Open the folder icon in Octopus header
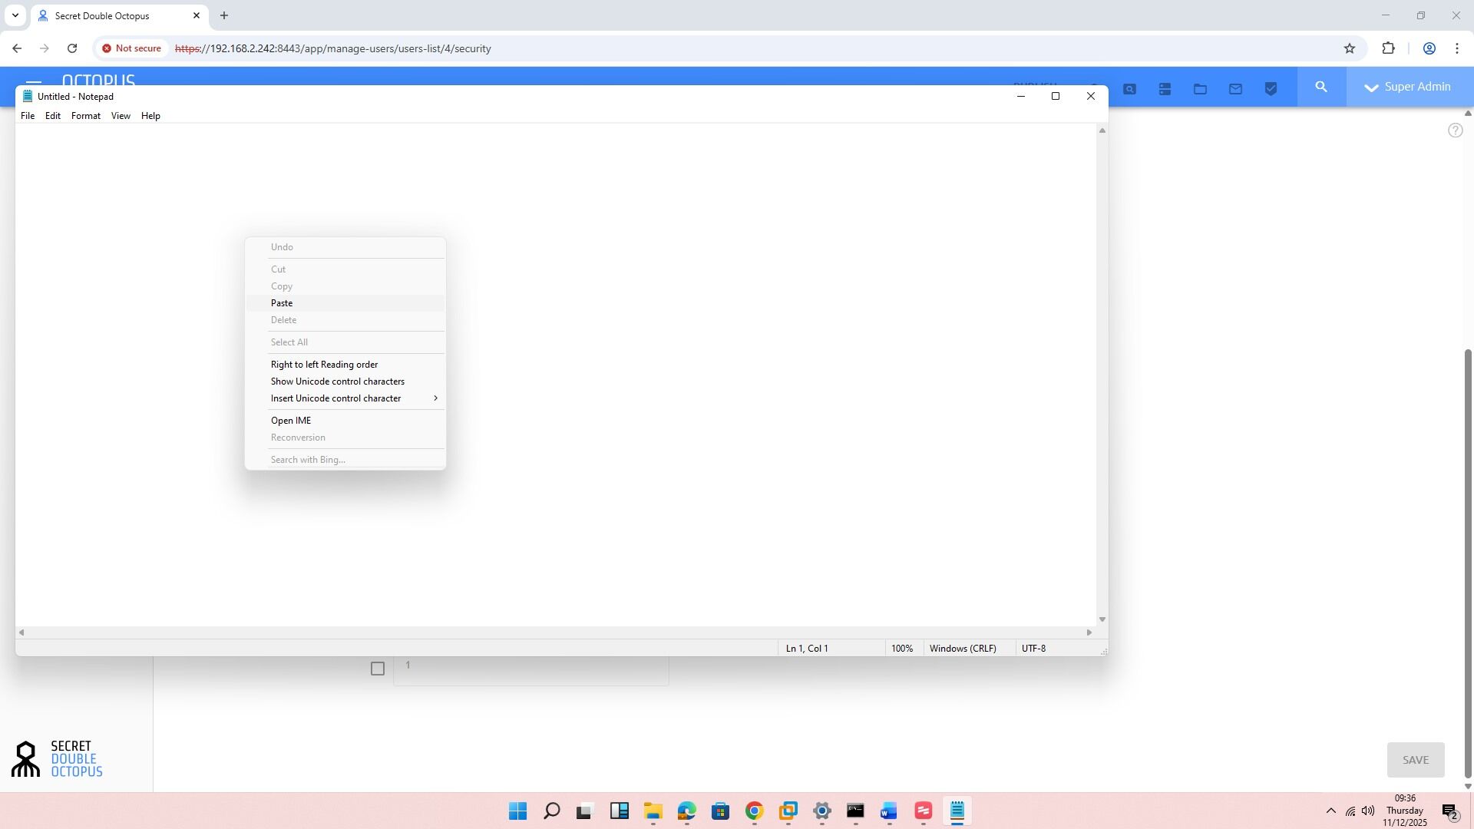This screenshot has width=1474, height=829. [1200, 89]
